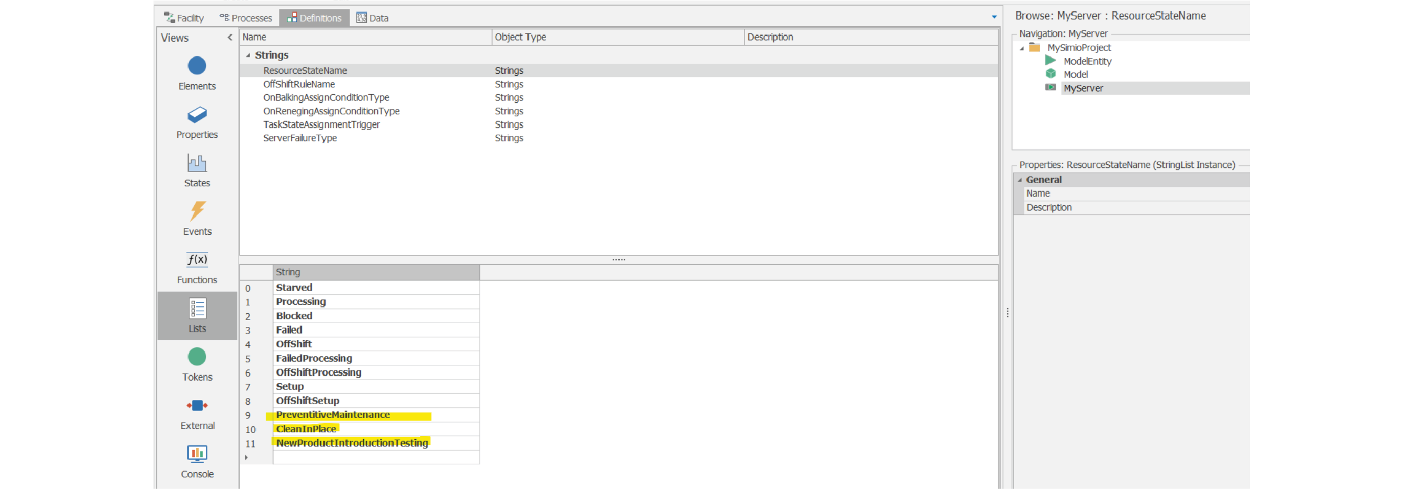
Task: Open the States view icon
Action: point(197,164)
